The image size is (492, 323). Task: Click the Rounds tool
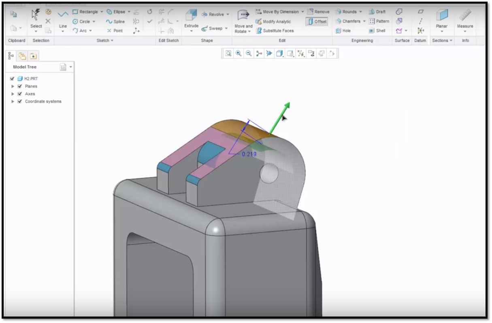coord(346,12)
